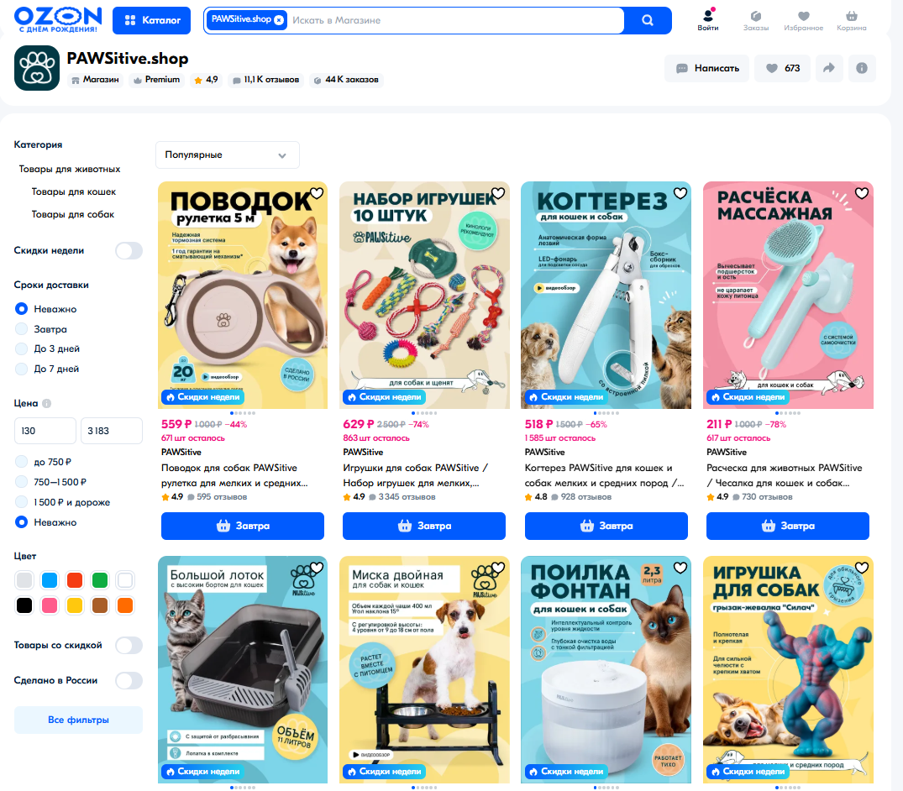Viewport: 903px width, 791px height.
Task: Click the search magnifier button
Action: [648, 20]
